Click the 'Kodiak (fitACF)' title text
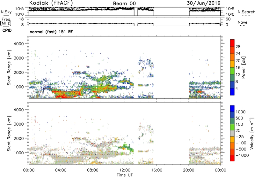 click(x=51, y=3)
